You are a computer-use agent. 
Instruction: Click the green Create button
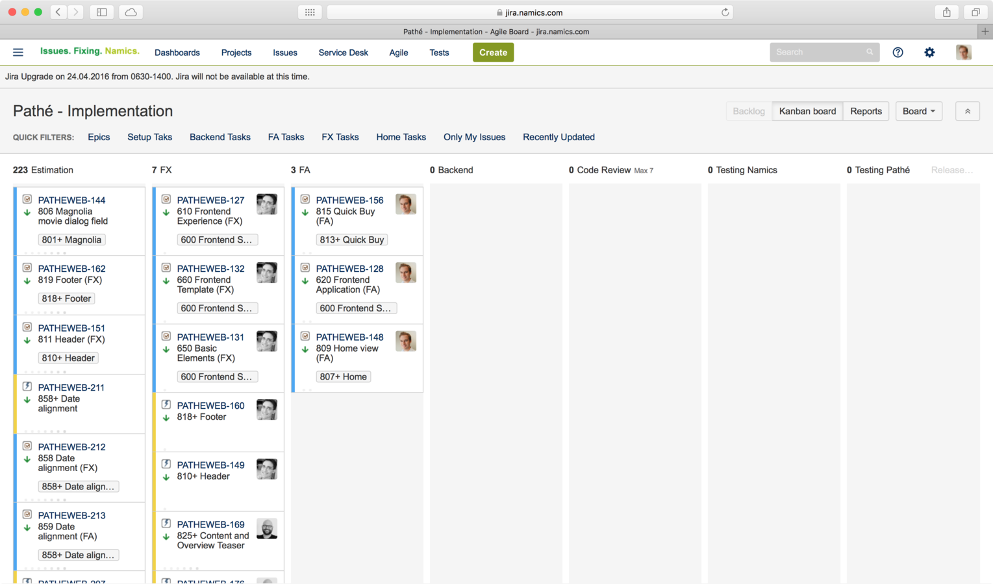493,53
